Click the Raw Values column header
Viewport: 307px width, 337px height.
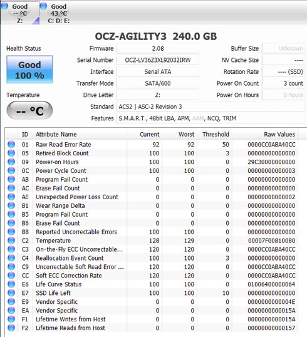[265, 134]
